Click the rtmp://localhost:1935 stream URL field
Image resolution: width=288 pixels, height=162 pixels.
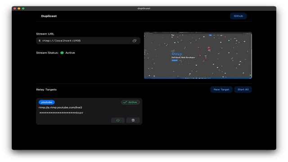point(88,40)
